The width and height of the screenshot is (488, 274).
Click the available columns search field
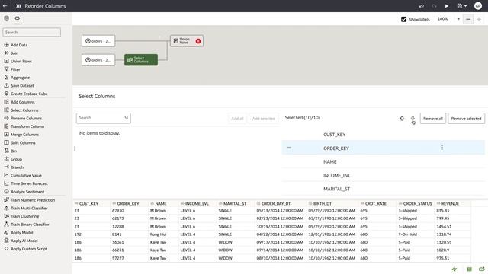pos(104,118)
